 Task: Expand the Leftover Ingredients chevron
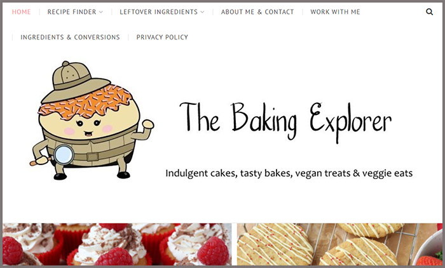(202, 12)
